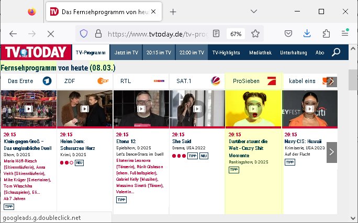Open Mediathek menu item
This screenshot has height=223, width=358.
coord(260,53)
